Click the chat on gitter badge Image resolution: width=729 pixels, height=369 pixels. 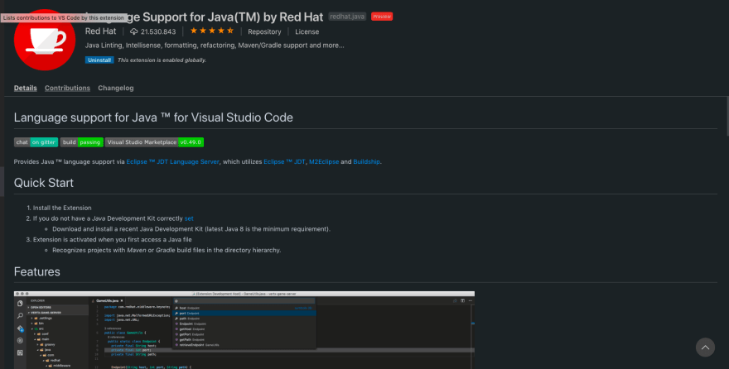36,142
